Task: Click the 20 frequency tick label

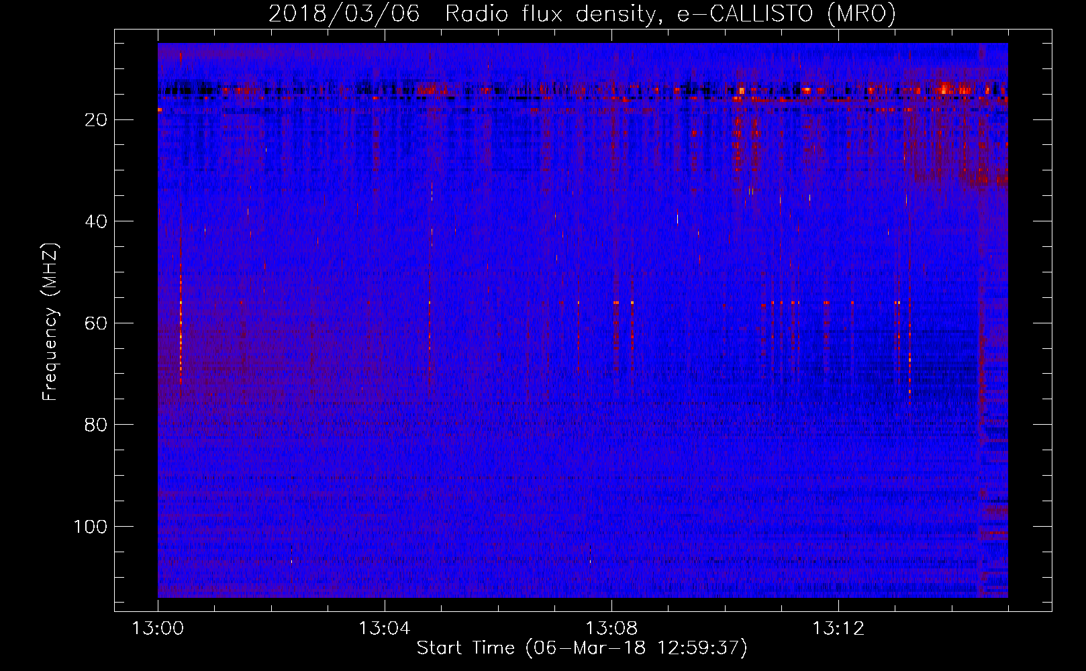Action: tap(96, 120)
